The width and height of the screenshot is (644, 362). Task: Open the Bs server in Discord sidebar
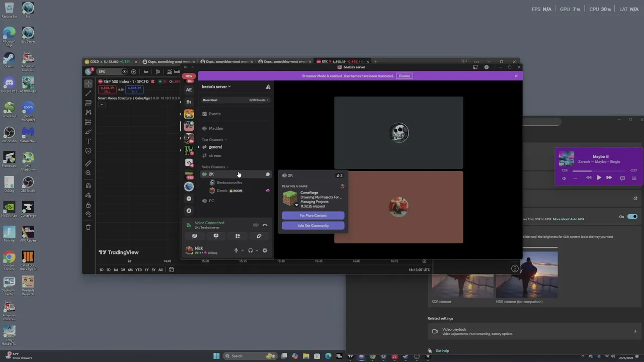tap(189, 102)
